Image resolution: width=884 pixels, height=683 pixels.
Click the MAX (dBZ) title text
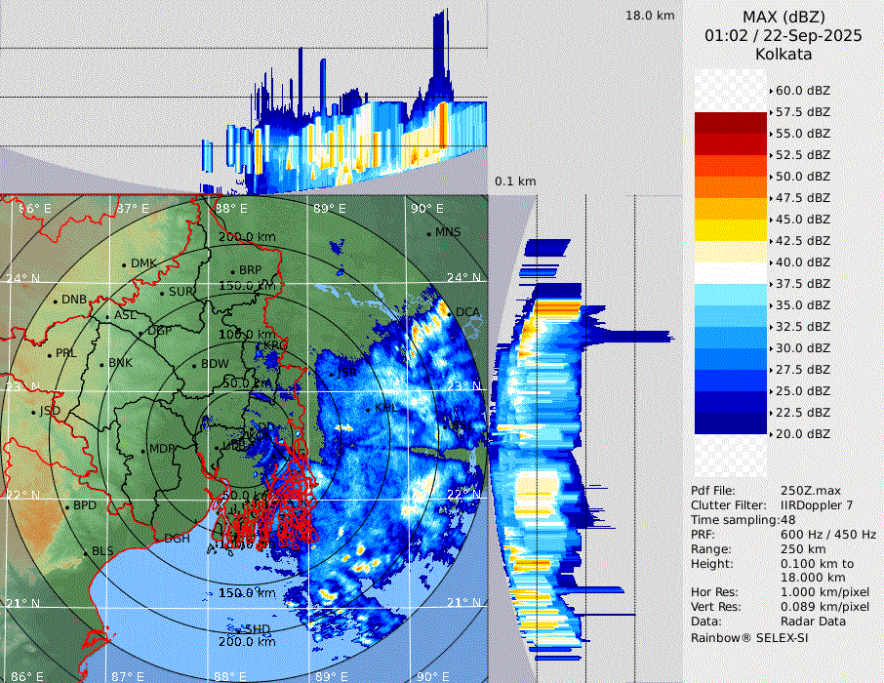click(x=783, y=17)
